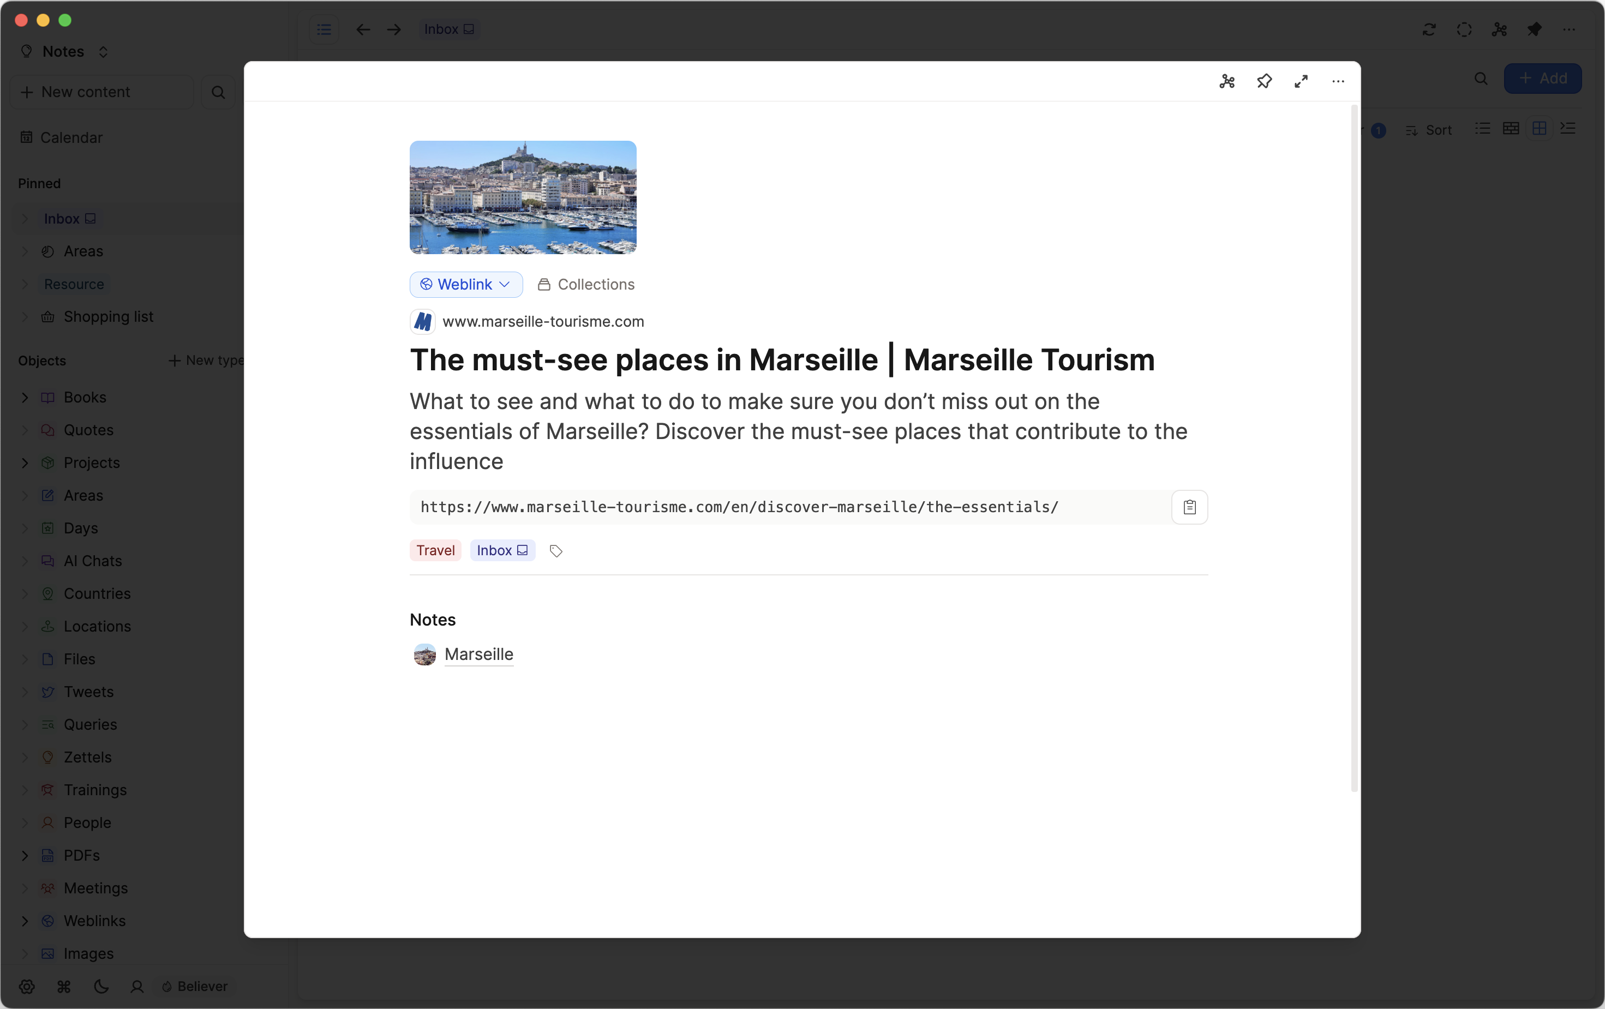Screen dimensions: 1605x1009
Task: Click the marseille-tourisme URL field
Action: 790,507
